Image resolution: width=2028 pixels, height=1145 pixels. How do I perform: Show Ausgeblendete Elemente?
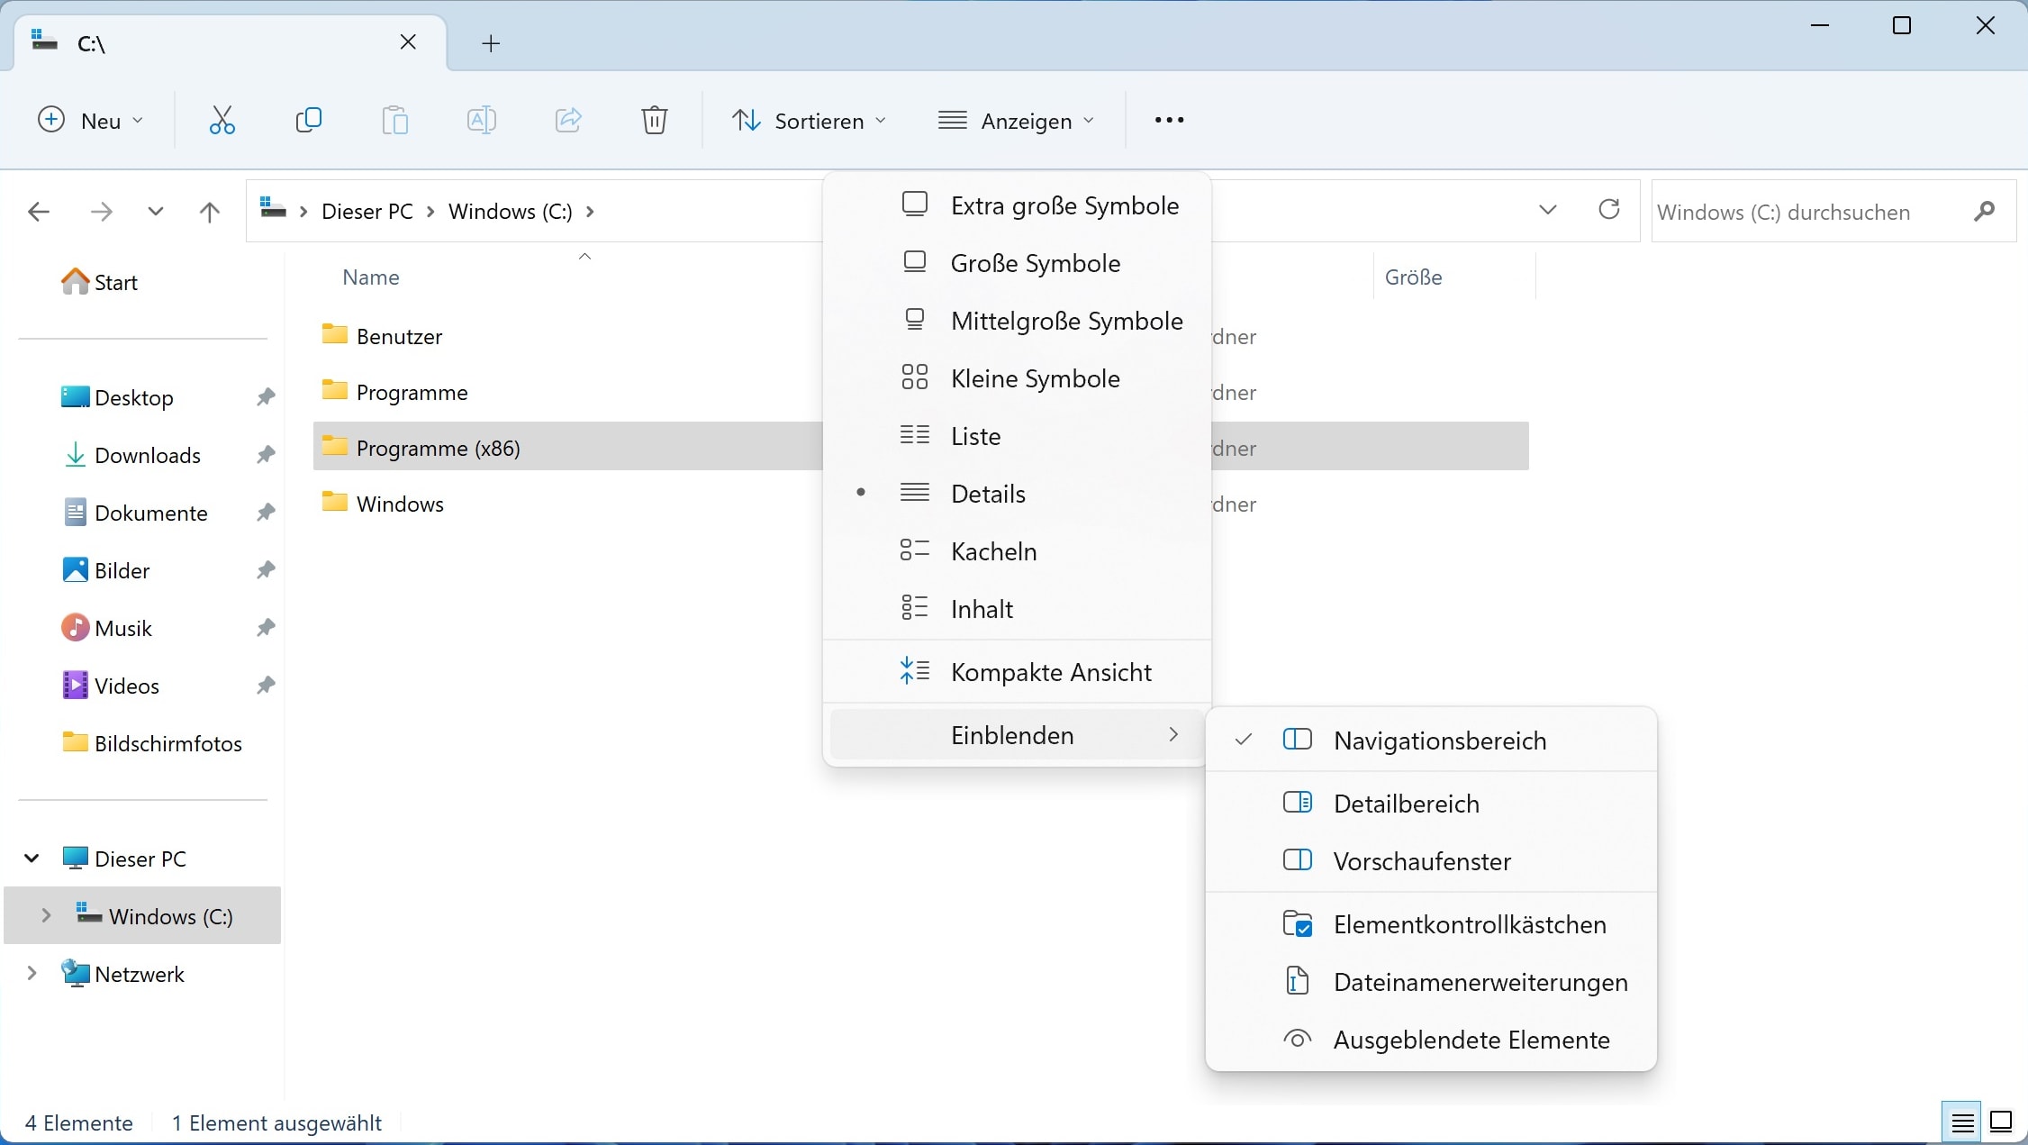pos(1471,1040)
